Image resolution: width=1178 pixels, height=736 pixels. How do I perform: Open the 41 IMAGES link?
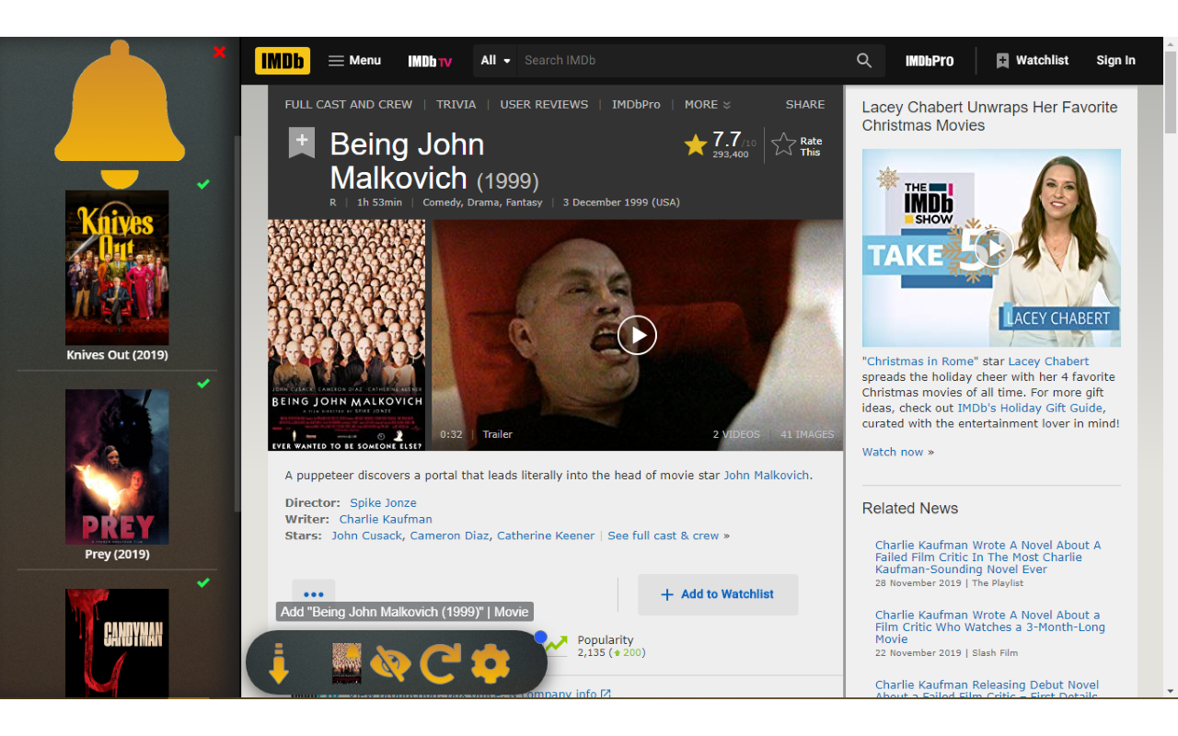(807, 434)
